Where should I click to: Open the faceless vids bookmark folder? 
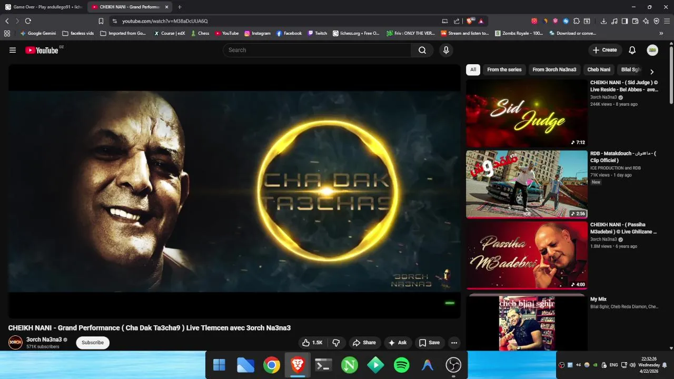click(x=78, y=33)
